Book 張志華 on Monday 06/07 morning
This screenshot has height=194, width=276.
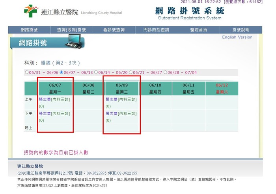pyautogui.click(x=54, y=100)
